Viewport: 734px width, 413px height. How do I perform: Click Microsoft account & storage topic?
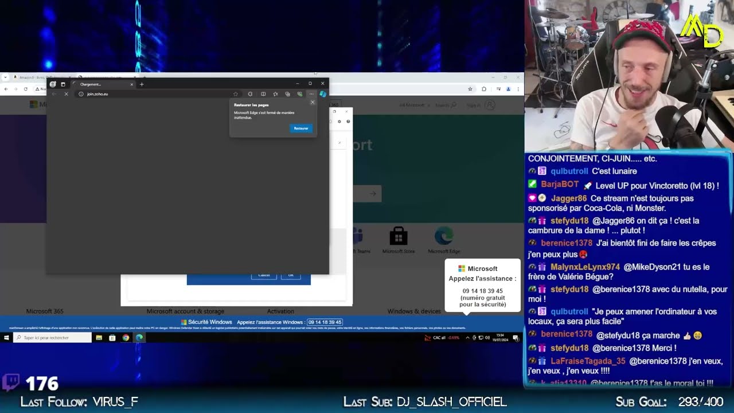[x=185, y=311]
